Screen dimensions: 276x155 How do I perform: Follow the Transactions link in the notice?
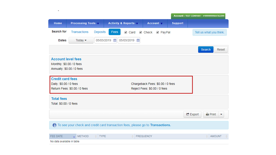tap(160, 125)
